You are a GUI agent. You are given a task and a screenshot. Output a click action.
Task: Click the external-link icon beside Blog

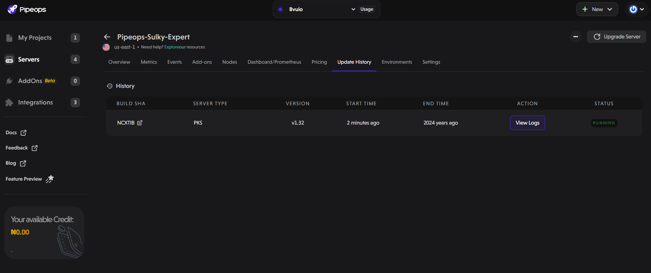[23, 163]
